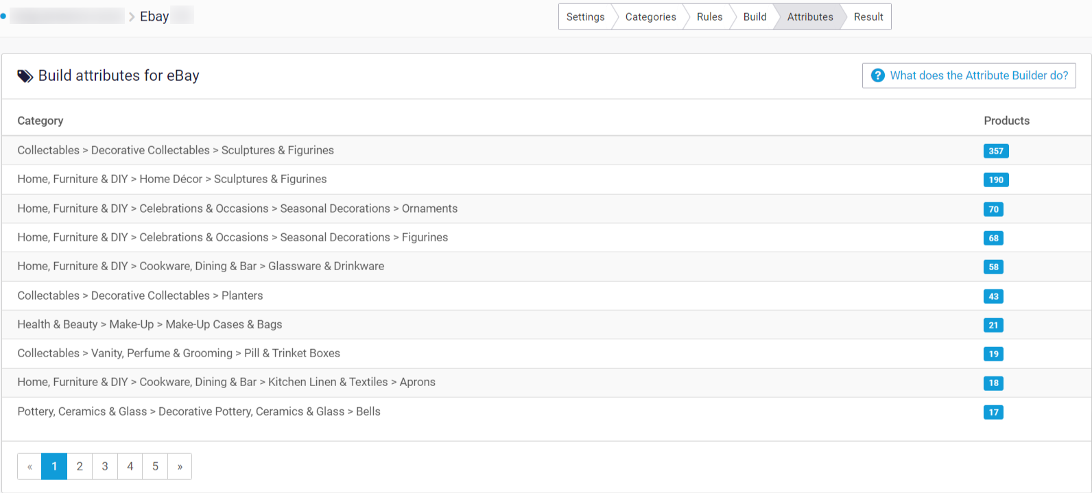Image resolution: width=1092 pixels, height=493 pixels.
Task: Click the 357 products badge
Action: click(995, 151)
